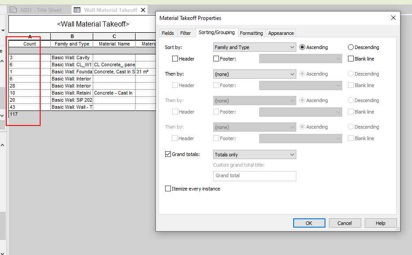Click the Concrete - Cast In material cell
Viewport: 412px width, 255px height.
114,93
